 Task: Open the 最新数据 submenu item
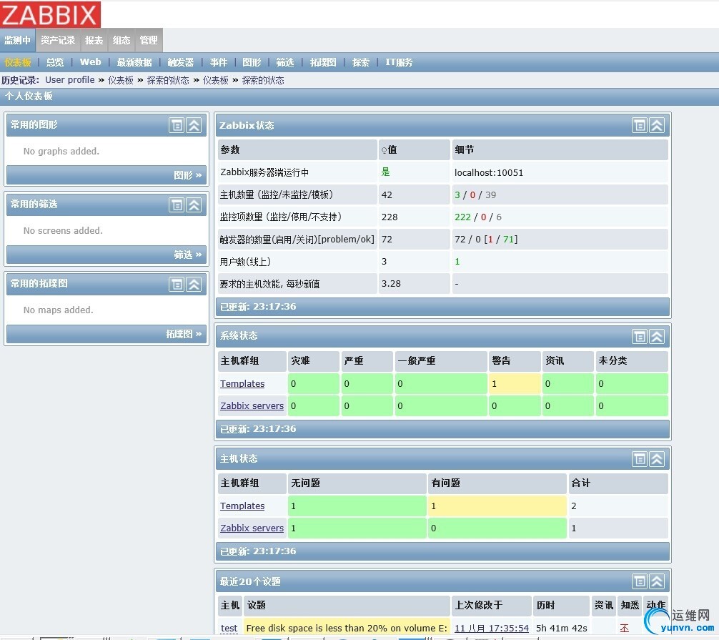(x=134, y=62)
